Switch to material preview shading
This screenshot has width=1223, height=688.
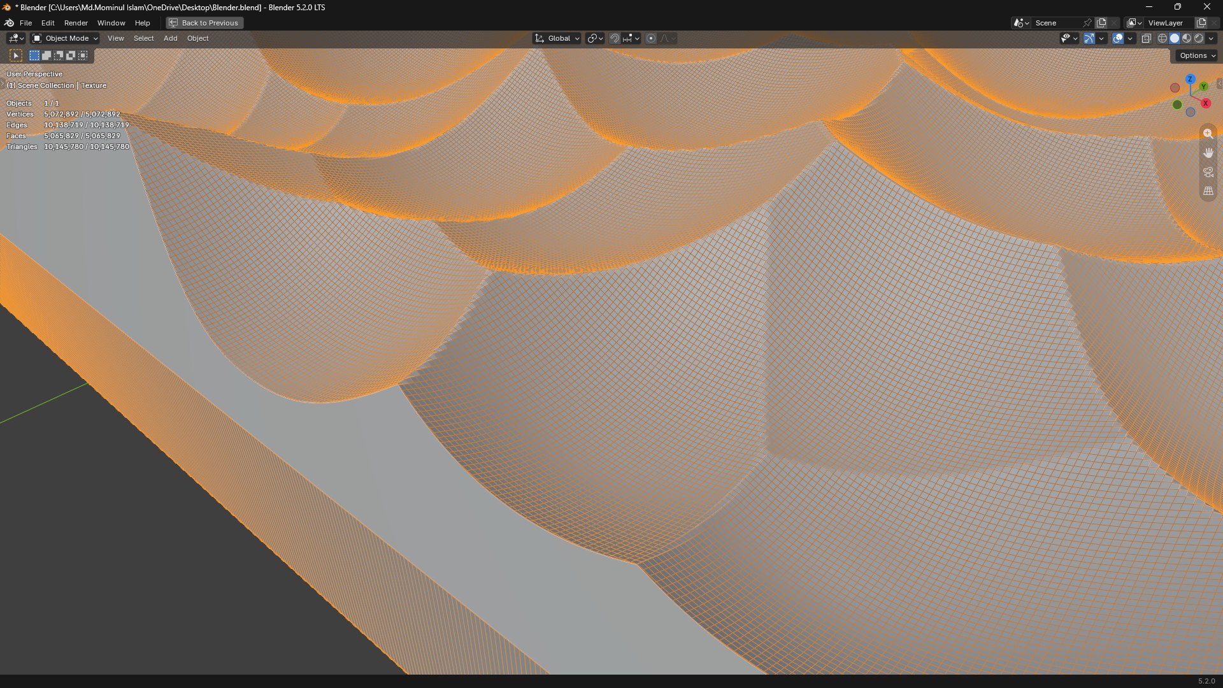tap(1187, 38)
